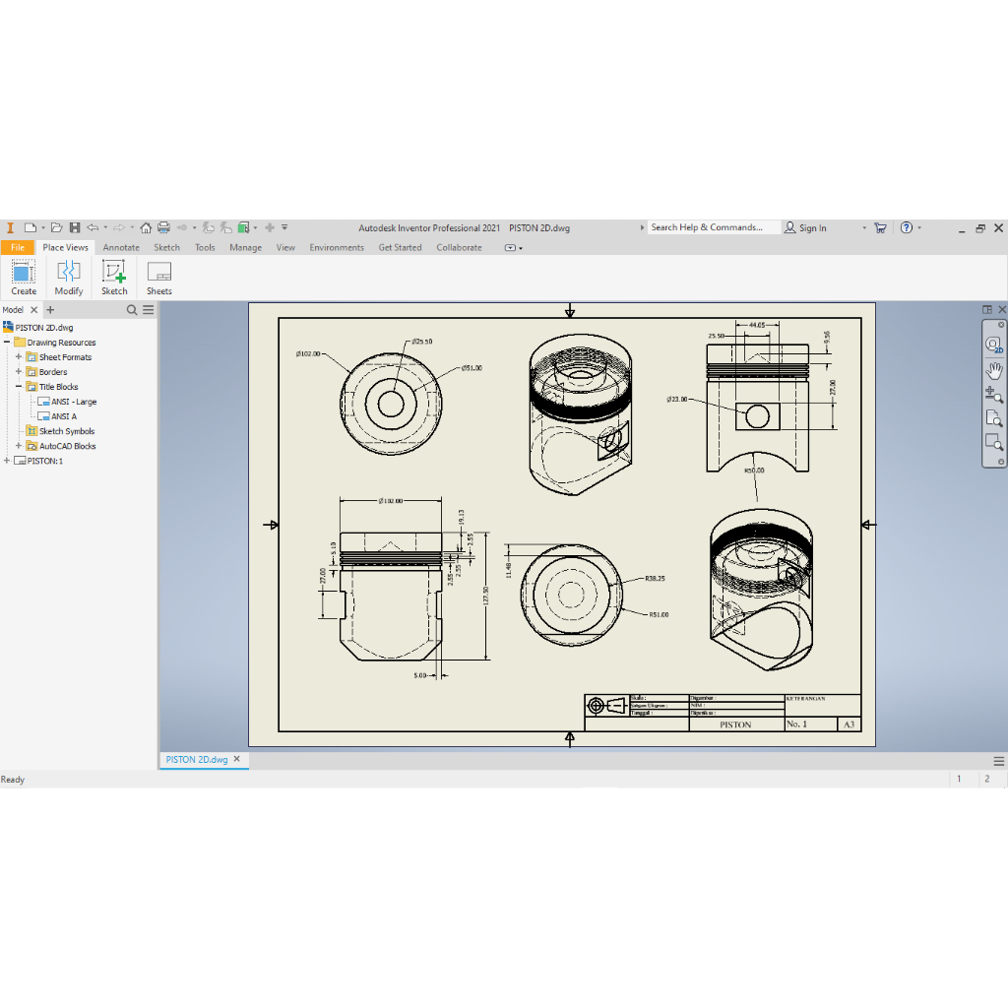
Task: Expand the Borders node
Action: click(19, 371)
